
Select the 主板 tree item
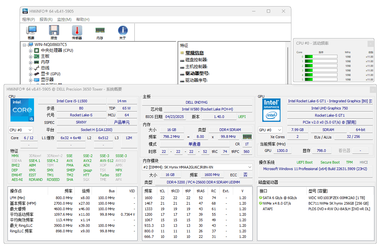(x=44, y=56)
